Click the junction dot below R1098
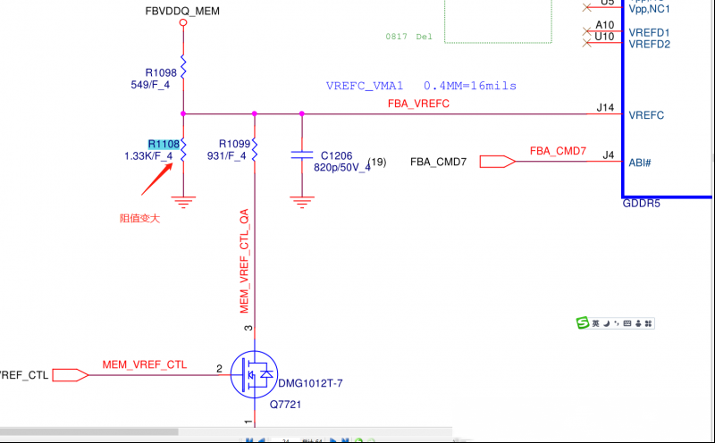The width and height of the screenshot is (715, 443). coord(183,113)
